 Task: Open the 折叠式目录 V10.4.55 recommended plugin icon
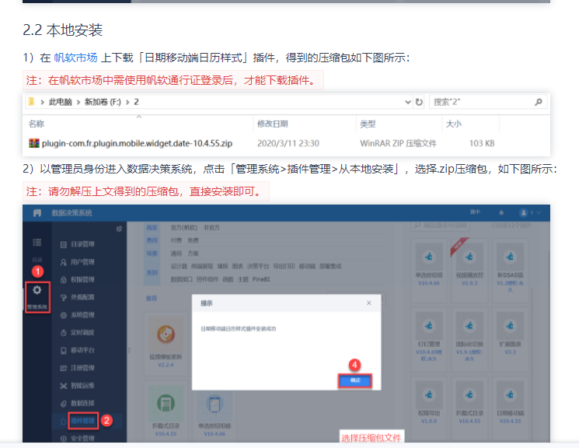click(x=166, y=403)
